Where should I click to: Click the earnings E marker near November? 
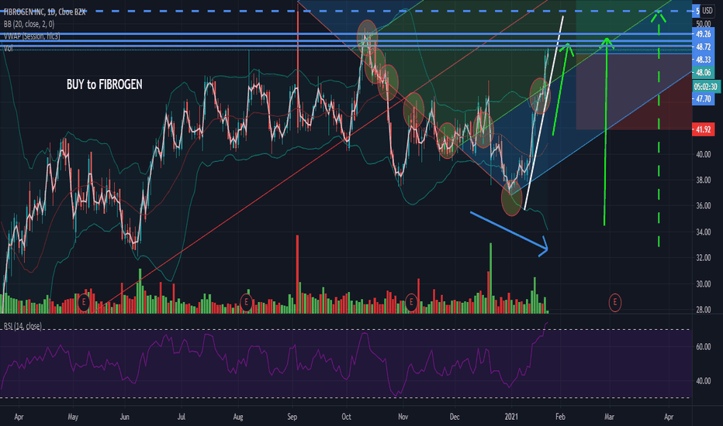point(411,303)
